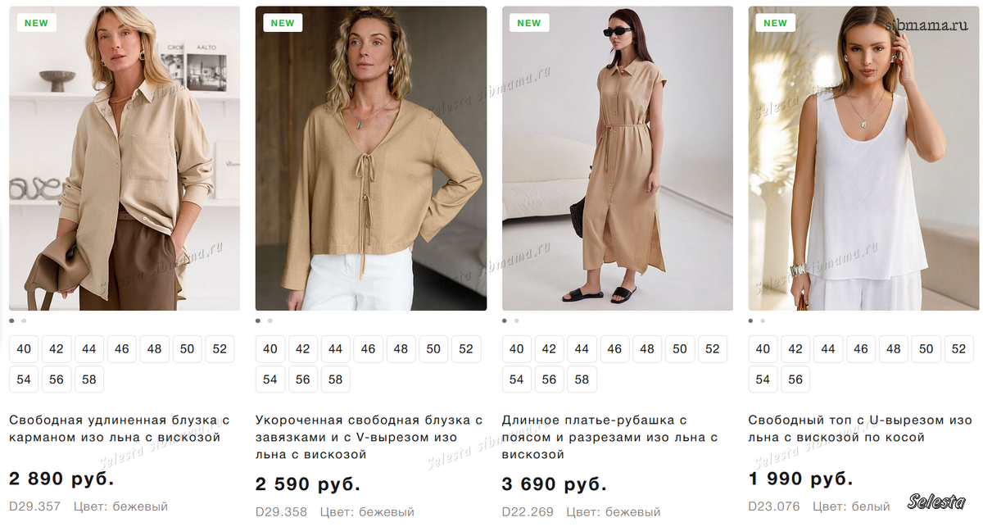This screenshot has height=527, width=983.
Task: Open 'Свободный топ с U-вырезом' product link
Action: (x=860, y=429)
